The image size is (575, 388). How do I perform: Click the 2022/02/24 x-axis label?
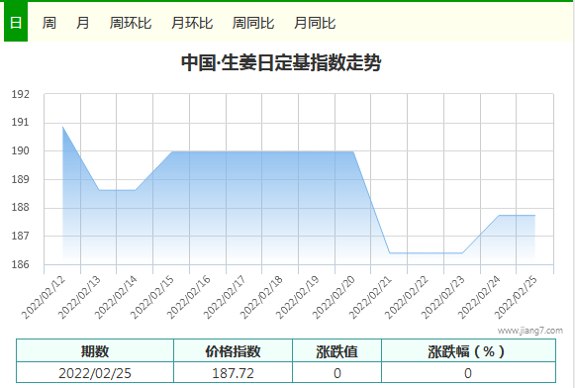click(x=479, y=298)
